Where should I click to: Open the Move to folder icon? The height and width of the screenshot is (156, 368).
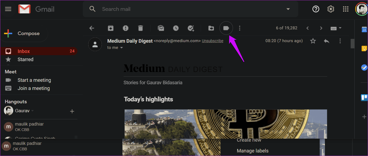211,28
